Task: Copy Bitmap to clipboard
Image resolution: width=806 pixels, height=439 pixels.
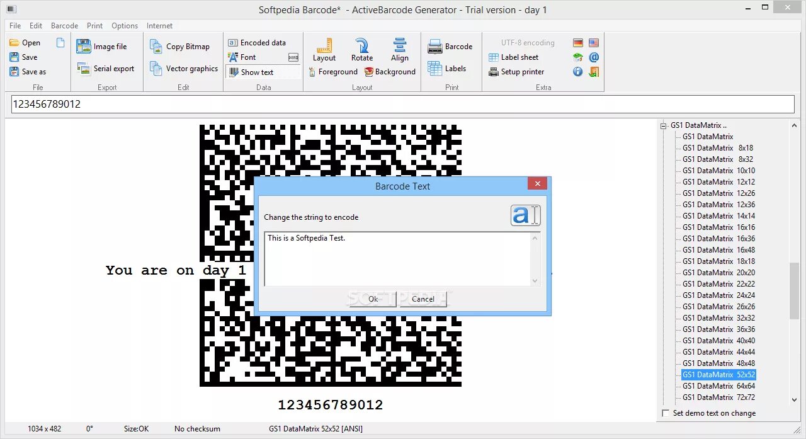Action: (x=179, y=47)
